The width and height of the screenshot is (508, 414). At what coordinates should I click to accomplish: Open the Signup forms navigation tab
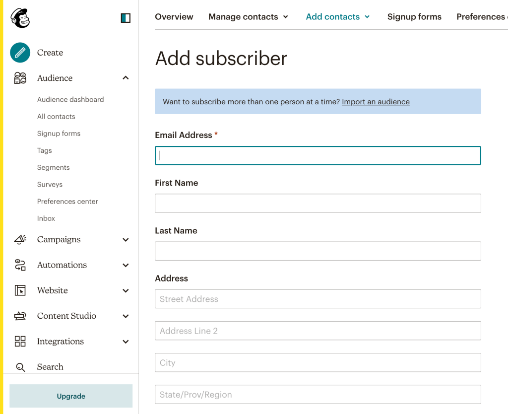pyautogui.click(x=414, y=16)
